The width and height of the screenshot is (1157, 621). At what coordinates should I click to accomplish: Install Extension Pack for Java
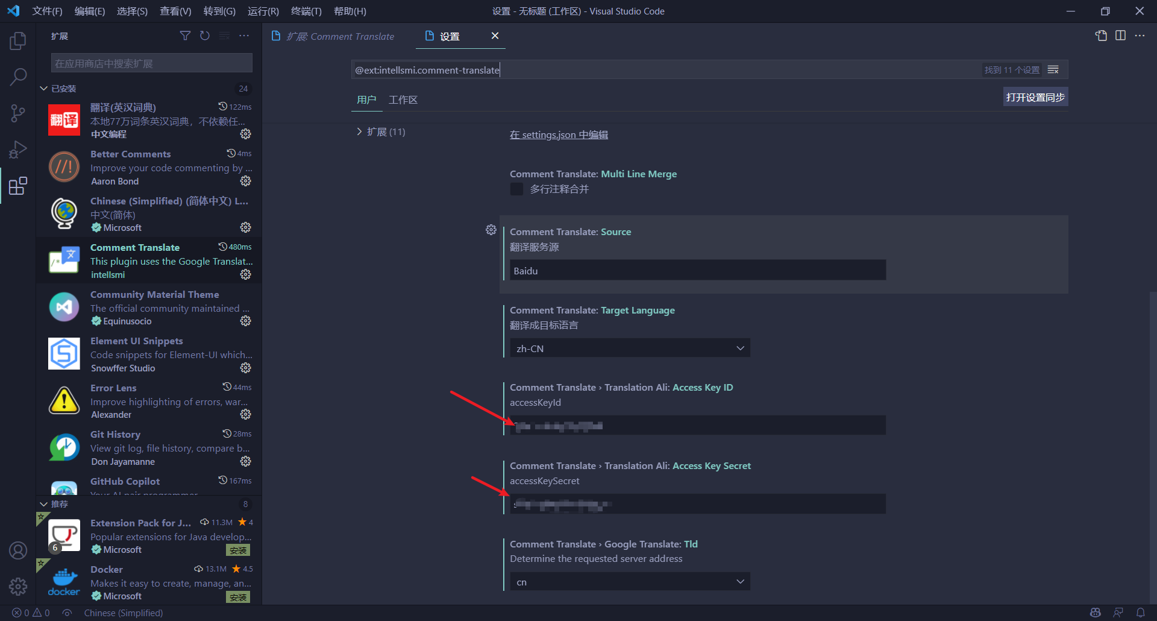[x=238, y=550]
